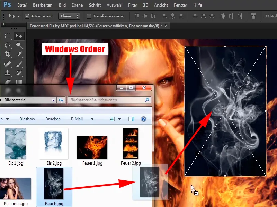Open the Bild menu
This screenshot has height=207, width=277.
pos(62,5)
